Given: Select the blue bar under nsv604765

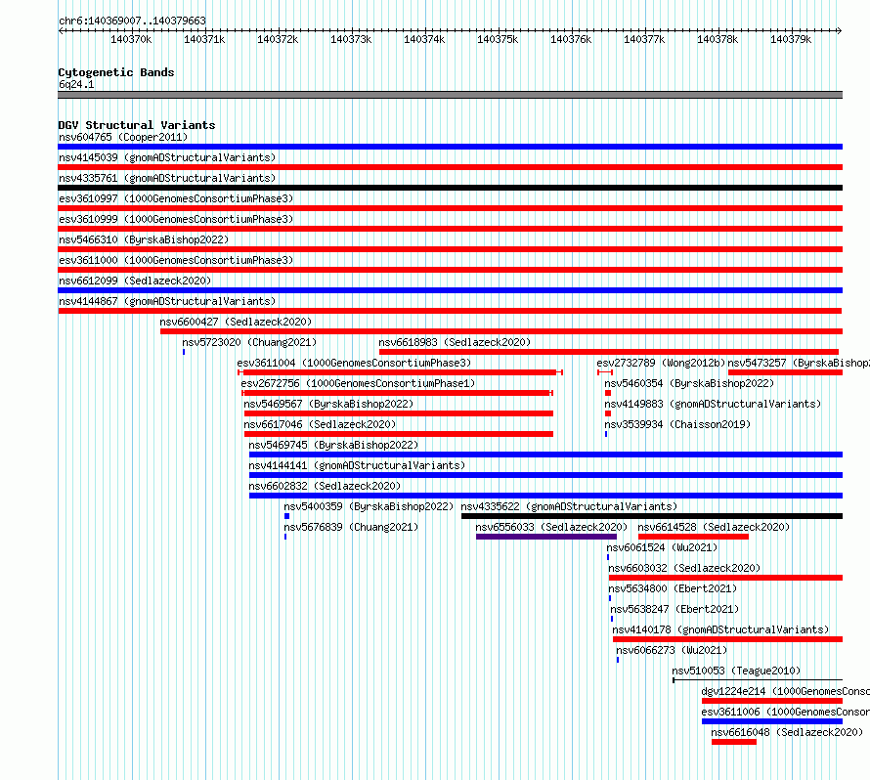Looking at the screenshot, I should (450, 147).
